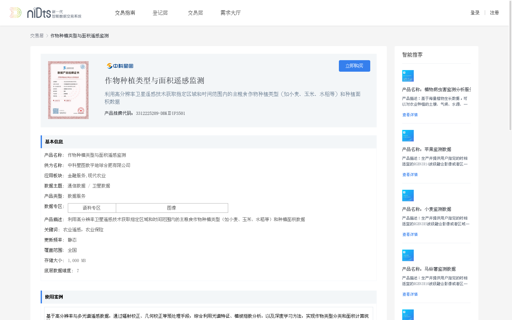Click the keywords 农业遥感,农业保险
Screen dimensions: 512x320
(x=83, y=230)
